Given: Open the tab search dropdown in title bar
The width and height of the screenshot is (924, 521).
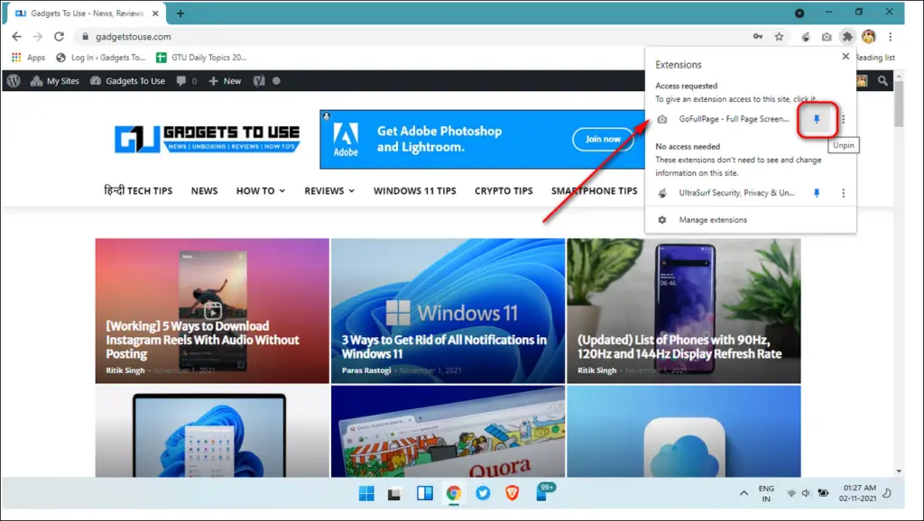Looking at the screenshot, I should coord(799,13).
